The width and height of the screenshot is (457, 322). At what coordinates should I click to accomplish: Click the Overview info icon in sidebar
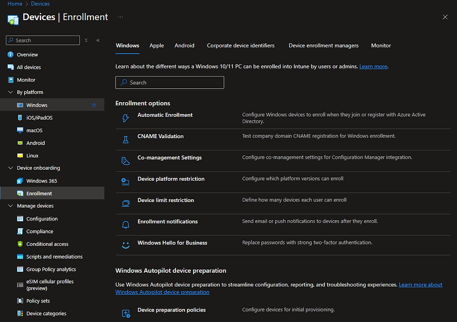pos(11,55)
